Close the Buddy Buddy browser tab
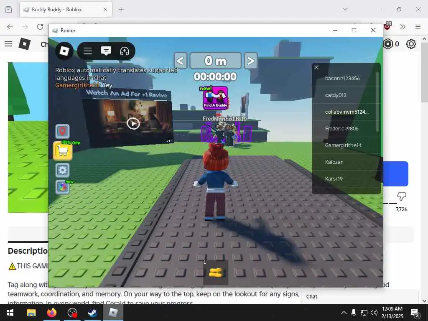428x321 pixels. point(105,10)
